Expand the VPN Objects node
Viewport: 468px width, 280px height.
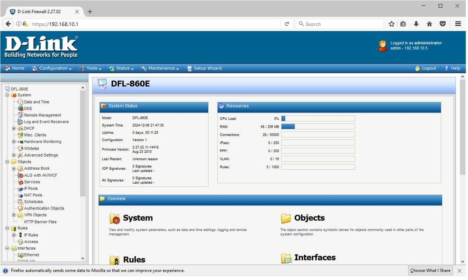pos(14,215)
